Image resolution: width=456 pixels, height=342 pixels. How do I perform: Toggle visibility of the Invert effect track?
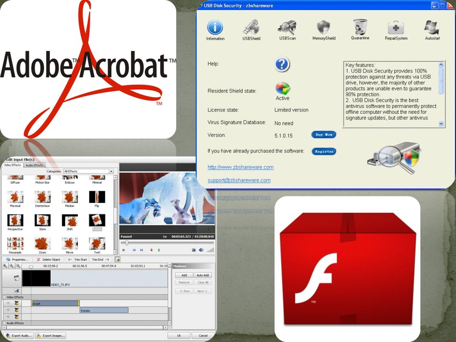click(x=8, y=304)
